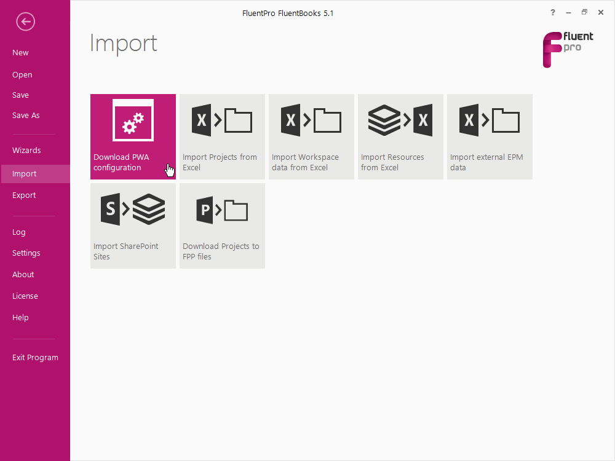
Task: Open the Import Workspace data from Excel tile
Action: coord(311,137)
